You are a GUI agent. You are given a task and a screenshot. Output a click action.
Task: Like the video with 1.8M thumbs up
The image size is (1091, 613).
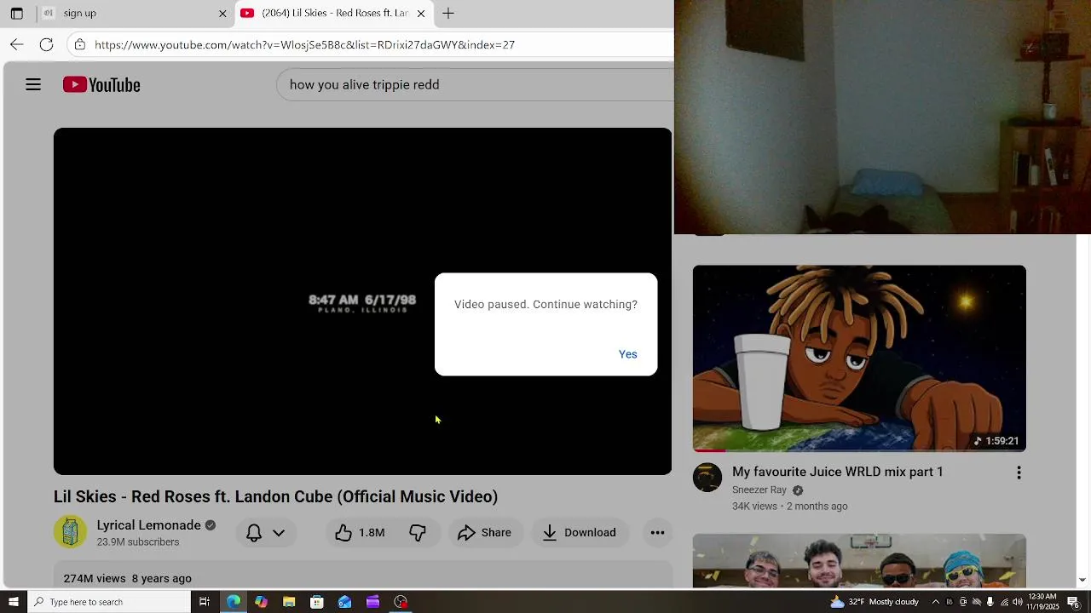coord(360,533)
